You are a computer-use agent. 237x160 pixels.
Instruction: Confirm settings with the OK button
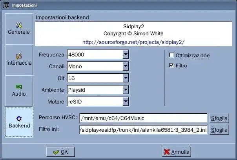tap(60, 152)
